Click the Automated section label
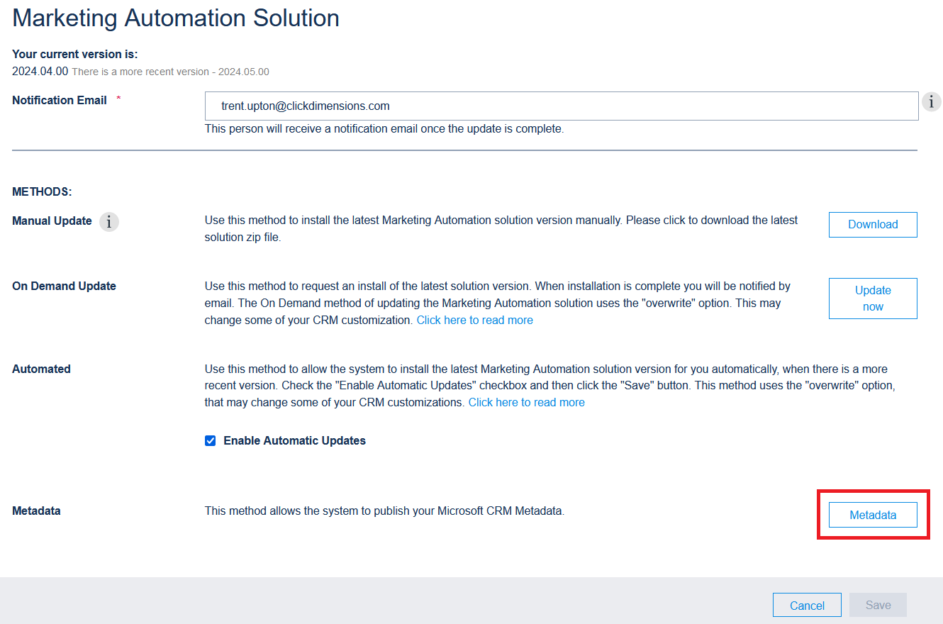Screen dimensions: 943x624 pyautogui.click(x=41, y=369)
